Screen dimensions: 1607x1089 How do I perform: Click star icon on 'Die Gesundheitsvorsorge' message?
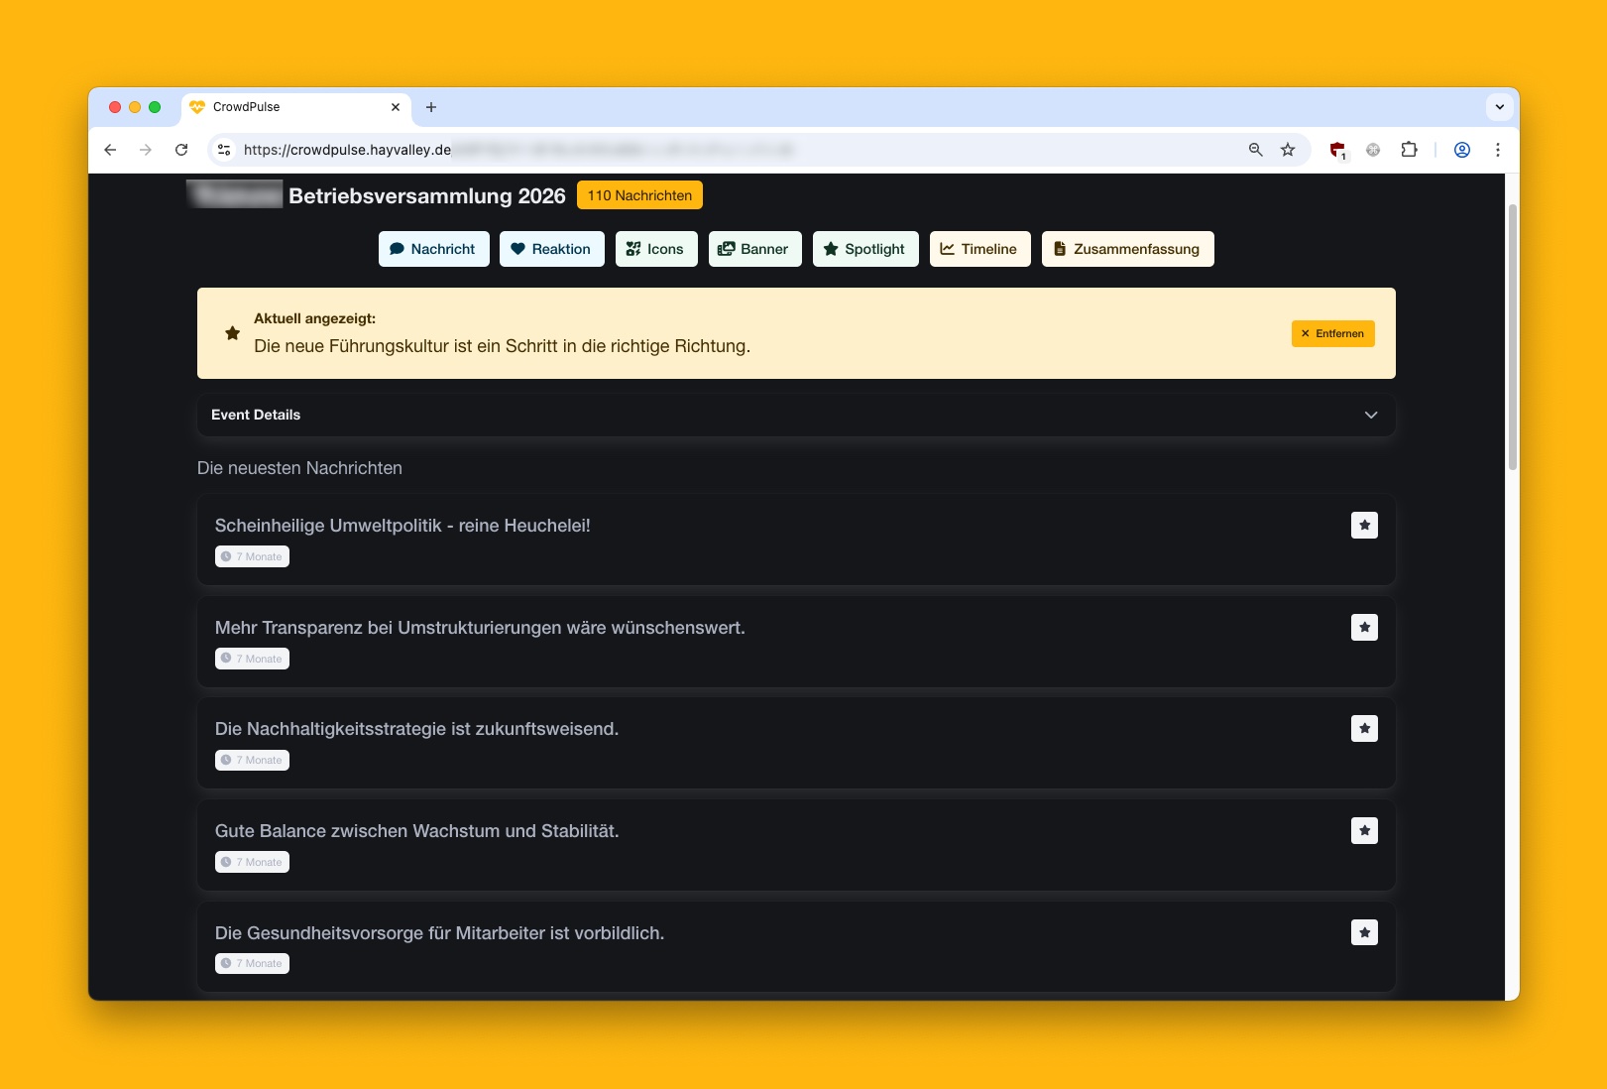tap(1364, 932)
